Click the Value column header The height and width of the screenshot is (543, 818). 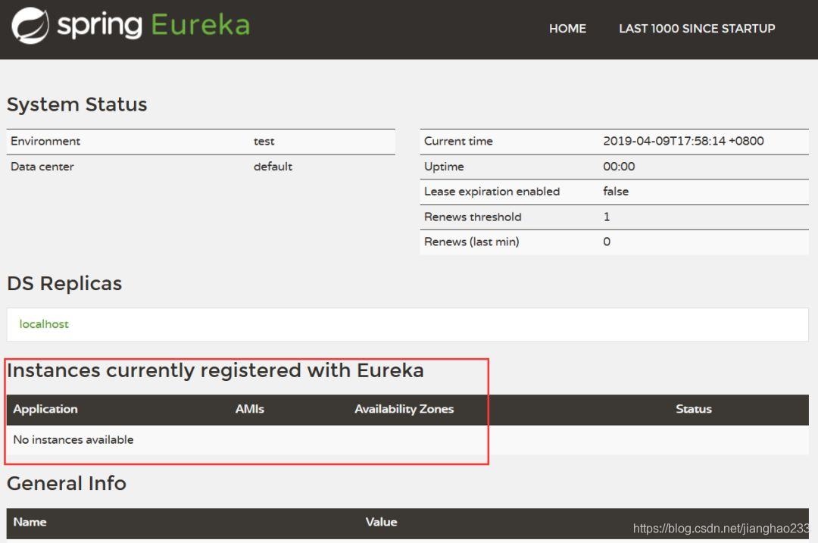point(381,522)
